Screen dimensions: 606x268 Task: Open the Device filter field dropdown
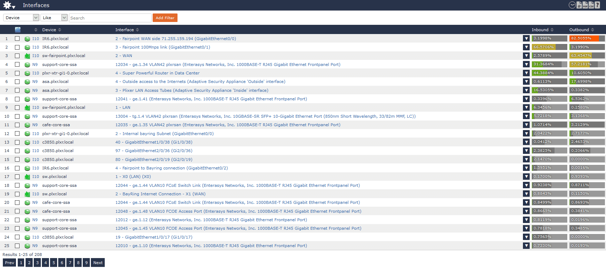(21, 18)
